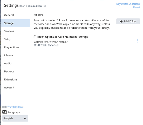
Task: Open the Account settings tab
Action: tap(16, 87)
